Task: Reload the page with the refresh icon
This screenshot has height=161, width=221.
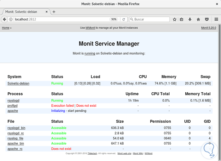Action: pos(124,19)
